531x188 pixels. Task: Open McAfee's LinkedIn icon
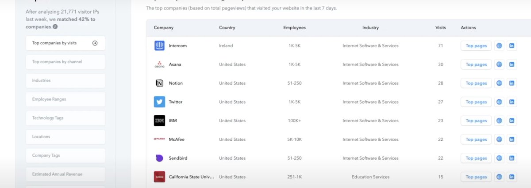[x=512, y=139]
